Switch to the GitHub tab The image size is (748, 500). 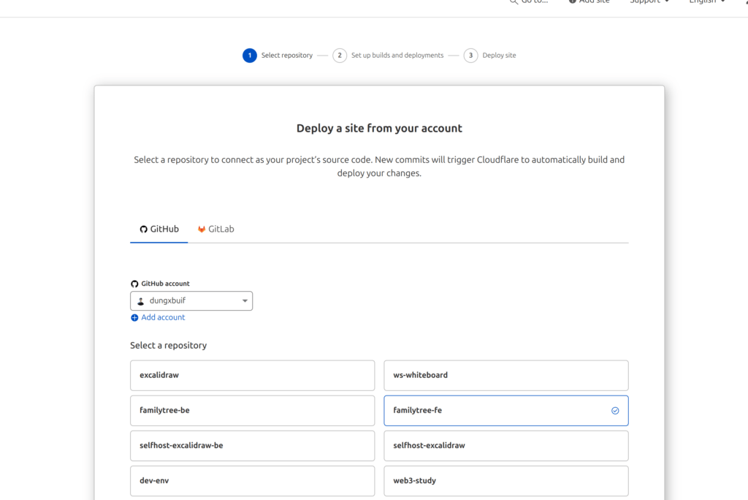pyautogui.click(x=159, y=230)
